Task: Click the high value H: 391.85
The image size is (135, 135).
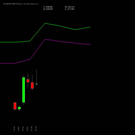Action: [x=70, y=7]
